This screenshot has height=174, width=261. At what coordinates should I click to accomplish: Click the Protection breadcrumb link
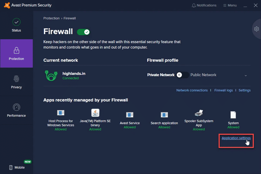tap(51, 18)
